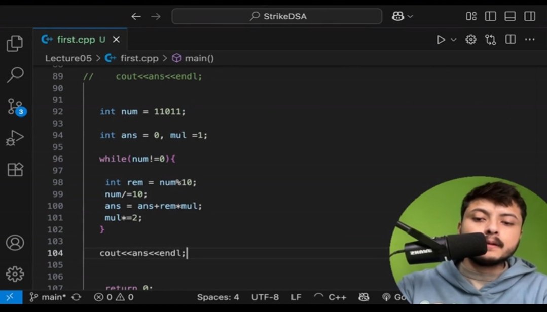Viewport: 547px width, 312px height.
Task: Change indentation via Spaces: 4
Action: pyautogui.click(x=217, y=297)
